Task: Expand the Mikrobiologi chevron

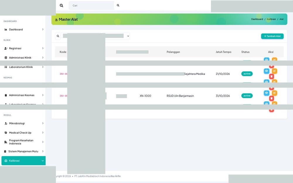Action: click(42, 123)
